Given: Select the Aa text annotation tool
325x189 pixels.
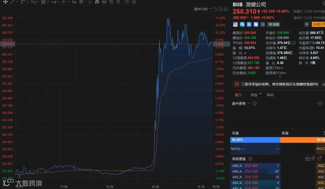Looking at the screenshot, I should [74, 2].
